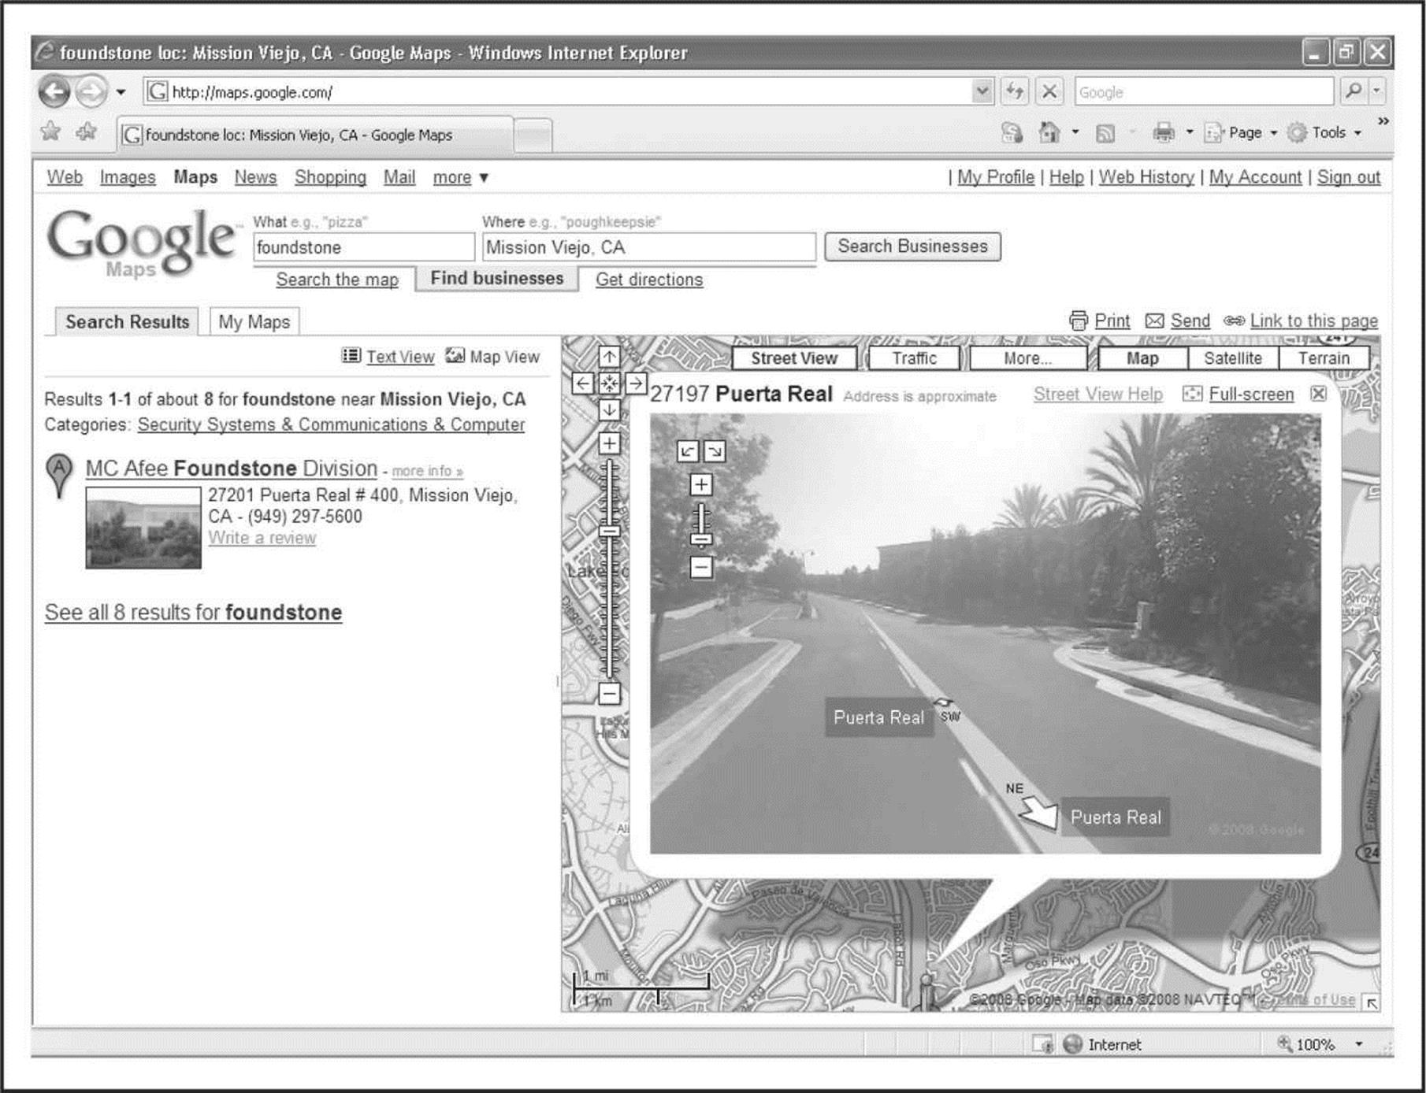Pan the map right with the arrow
This screenshot has height=1093, width=1426.
636,383
